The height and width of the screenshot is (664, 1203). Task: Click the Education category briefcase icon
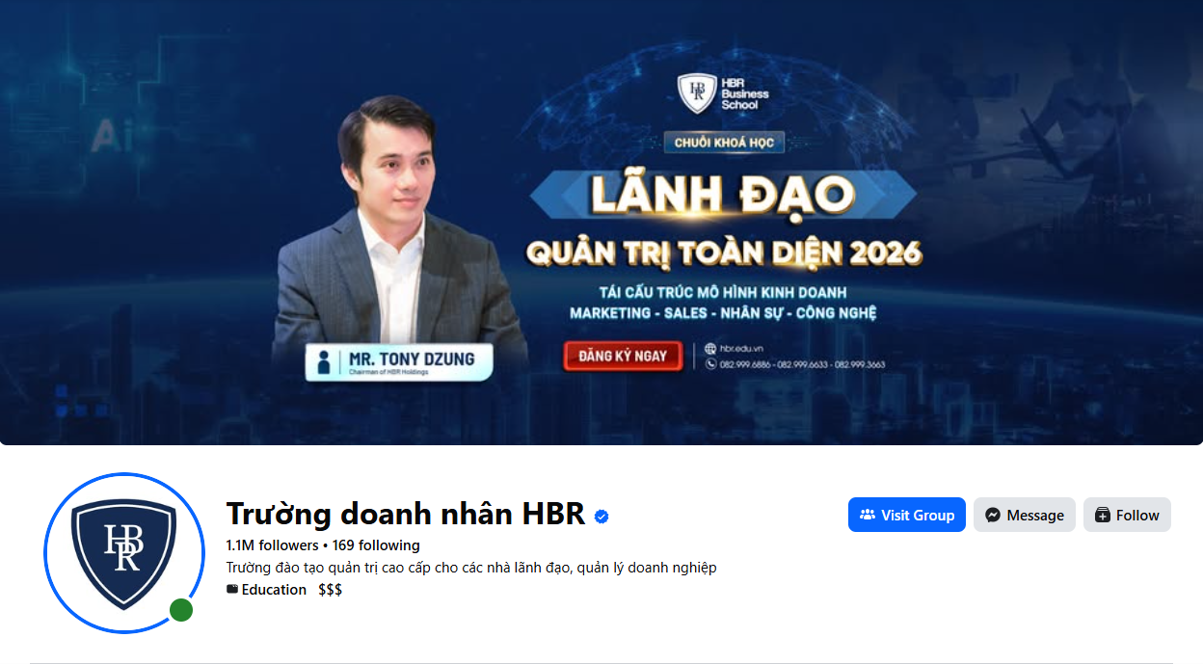[x=232, y=589]
